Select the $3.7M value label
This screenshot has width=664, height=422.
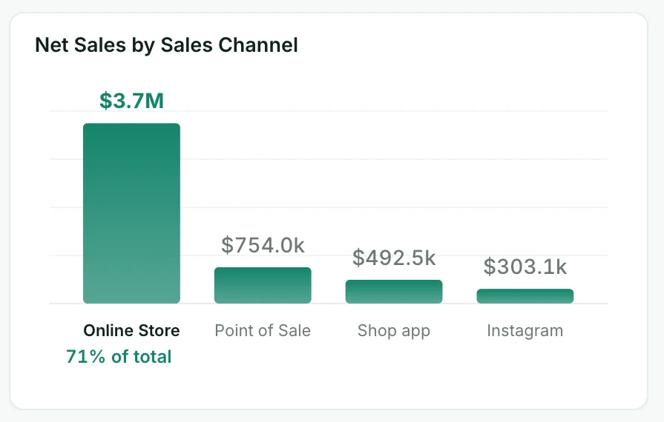(x=132, y=101)
